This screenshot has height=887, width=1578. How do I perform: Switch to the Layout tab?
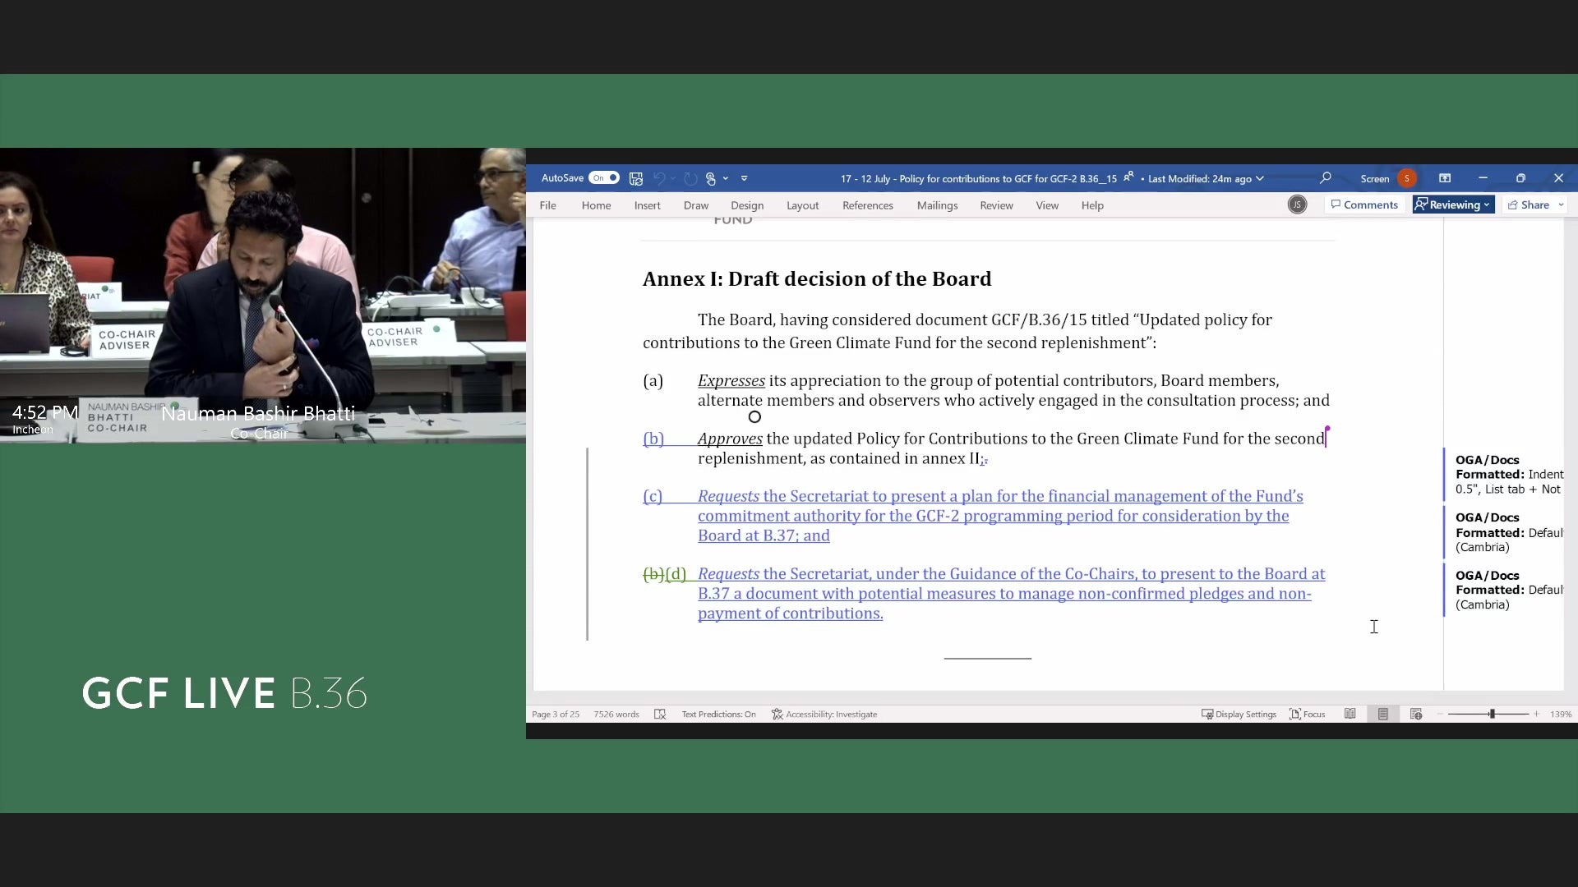pos(802,205)
